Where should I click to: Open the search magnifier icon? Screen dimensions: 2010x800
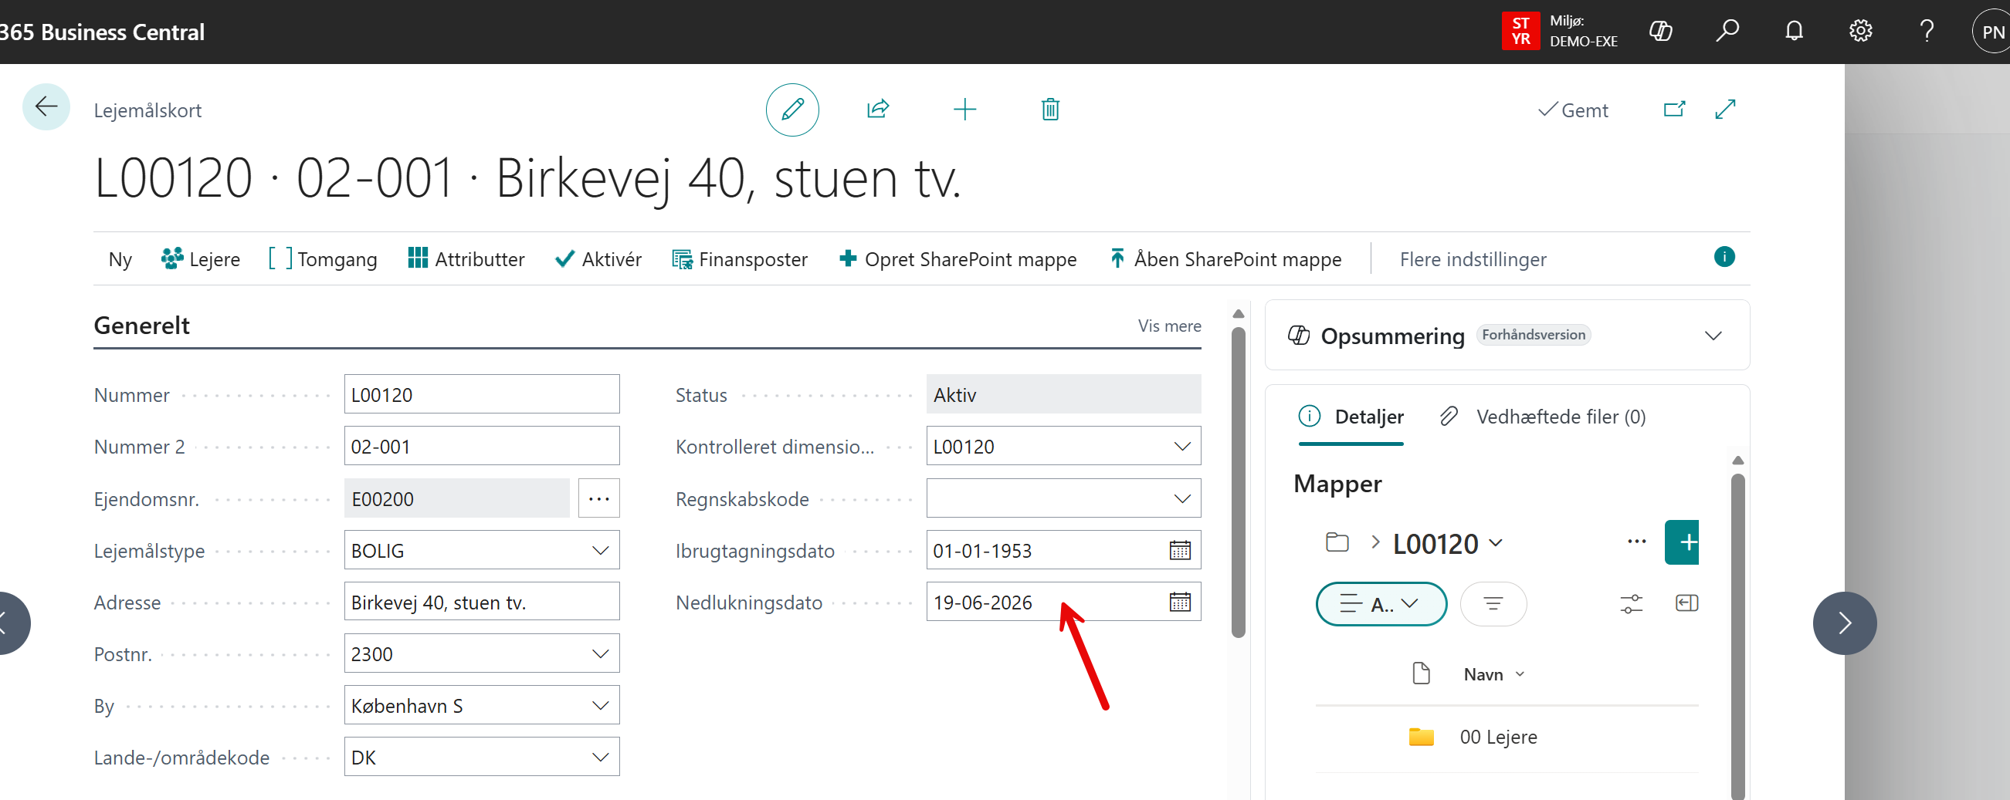tap(1727, 31)
